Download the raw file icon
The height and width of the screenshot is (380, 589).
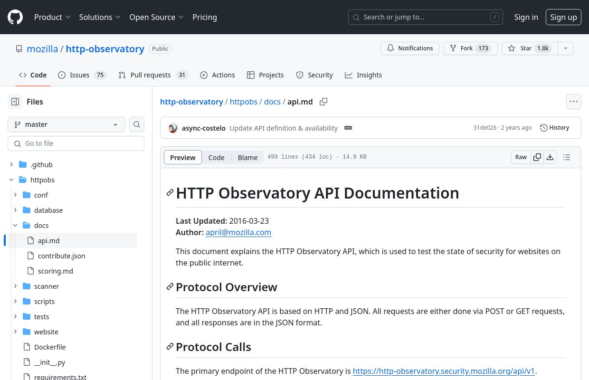click(550, 157)
